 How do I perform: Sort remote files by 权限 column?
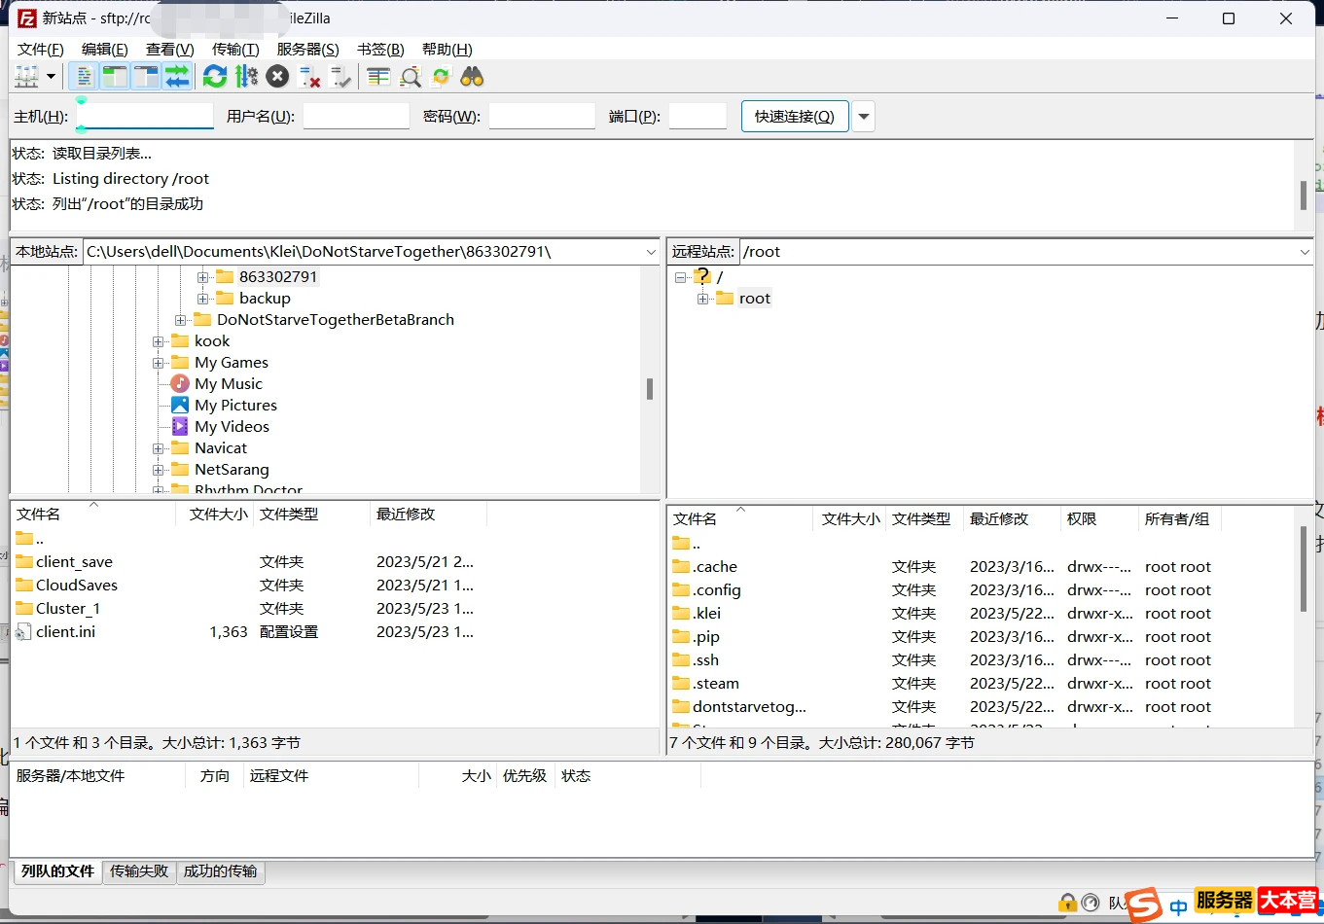1099,519
